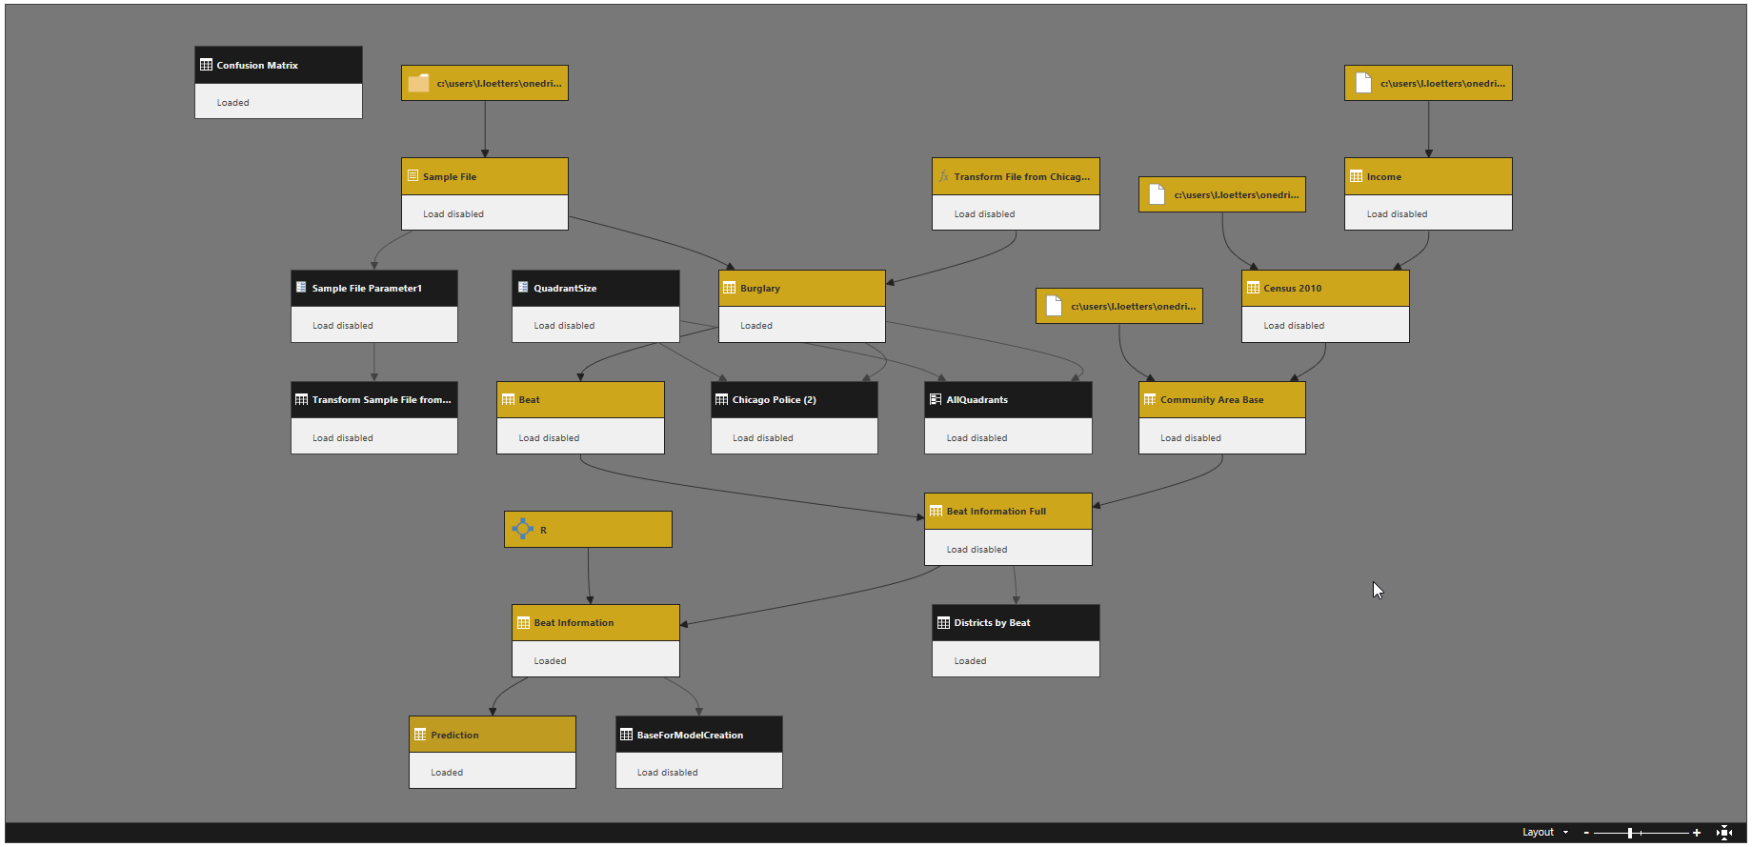Image resolution: width=1752 pixels, height=847 pixels.
Task: Click the Sample File list icon
Action: pyautogui.click(x=413, y=175)
